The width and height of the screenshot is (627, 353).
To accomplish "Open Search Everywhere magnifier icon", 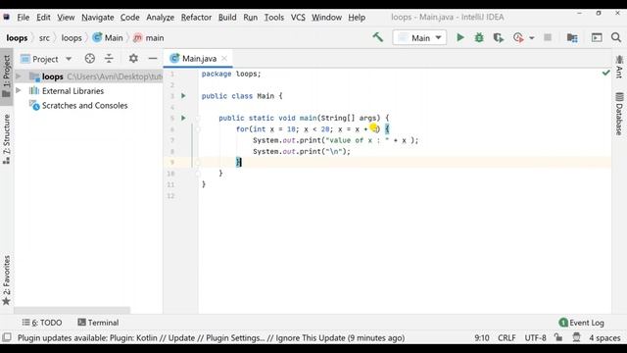I will [x=616, y=37].
